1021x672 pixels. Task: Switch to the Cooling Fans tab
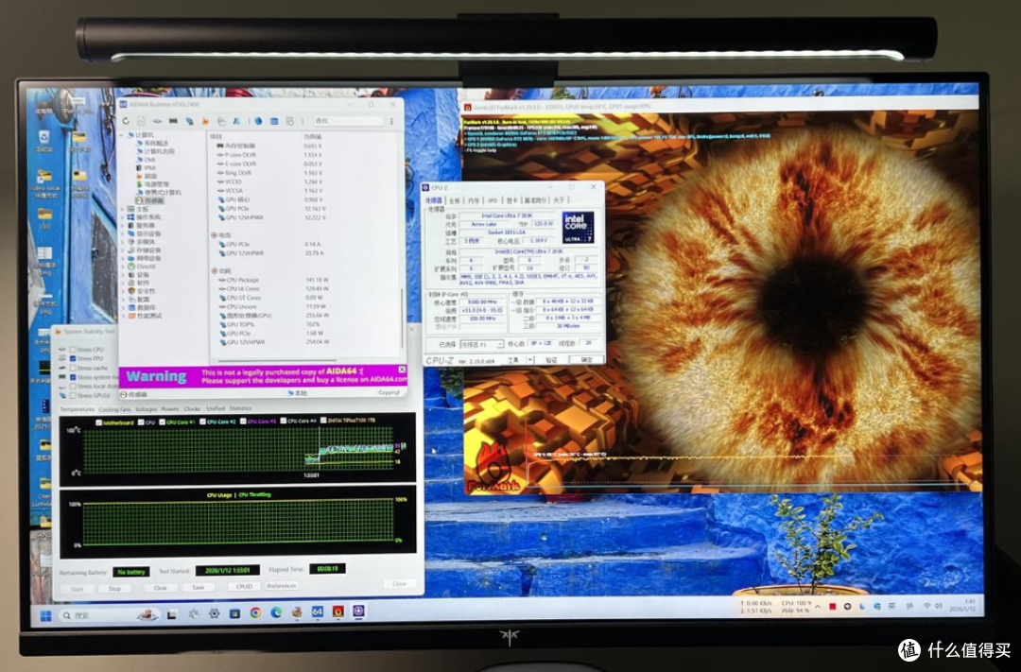click(114, 409)
